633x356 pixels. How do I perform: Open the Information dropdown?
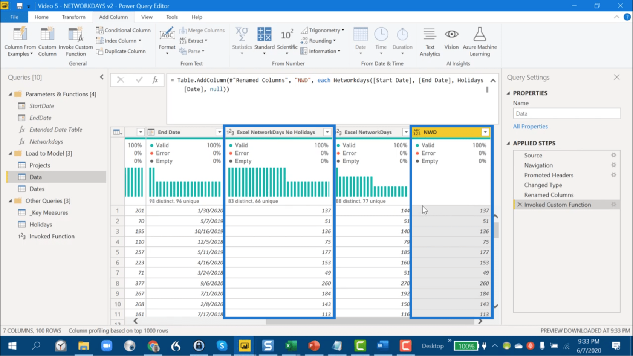[x=321, y=51]
